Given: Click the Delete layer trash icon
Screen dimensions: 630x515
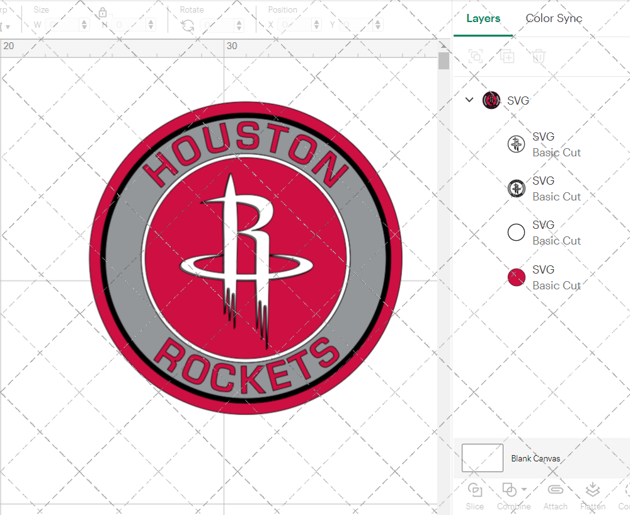Looking at the screenshot, I should click(x=539, y=56).
